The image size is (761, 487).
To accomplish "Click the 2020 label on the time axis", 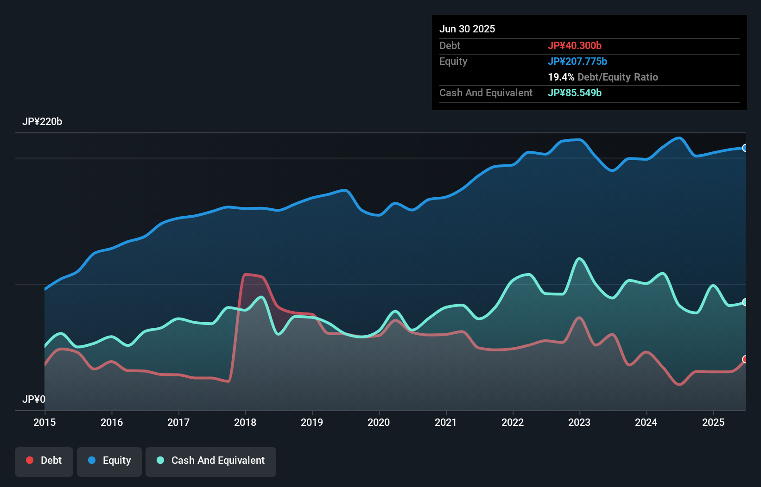I will (379, 422).
